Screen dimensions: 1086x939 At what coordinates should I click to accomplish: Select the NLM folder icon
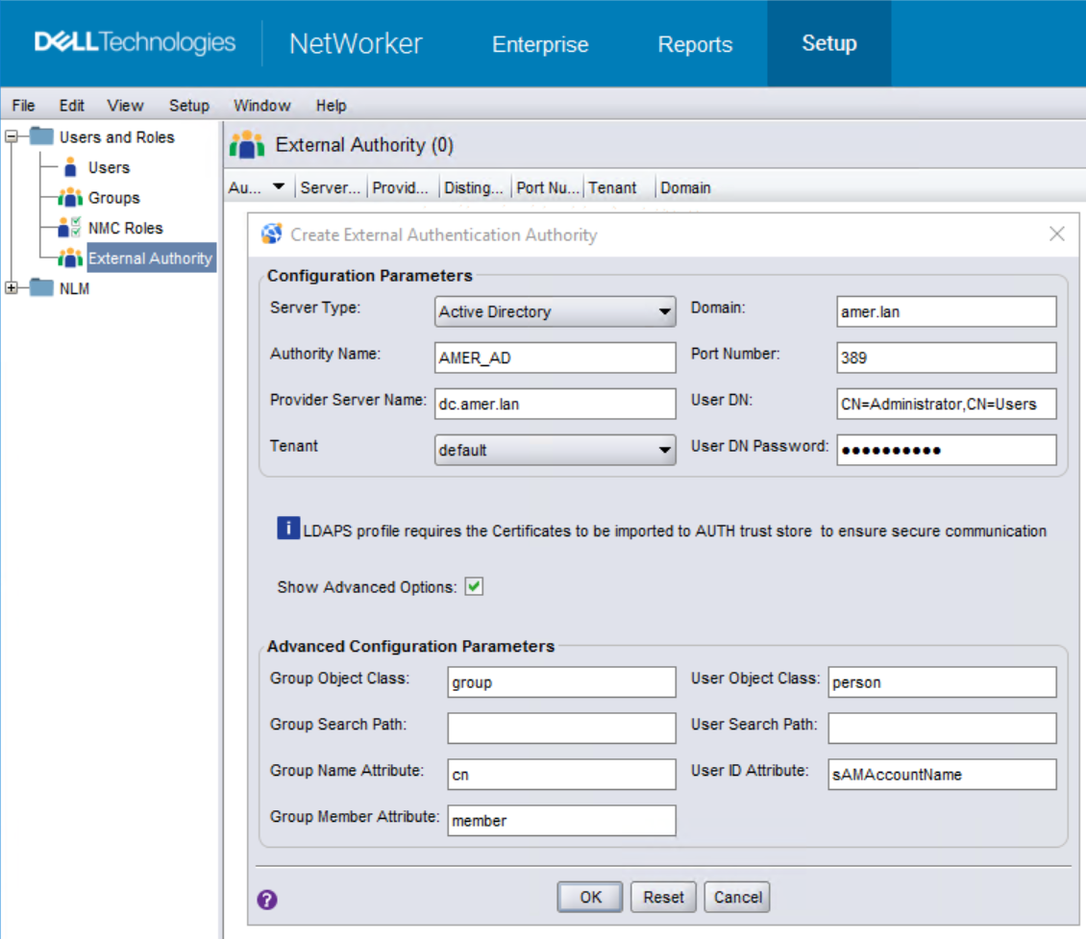tap(40, 288)
